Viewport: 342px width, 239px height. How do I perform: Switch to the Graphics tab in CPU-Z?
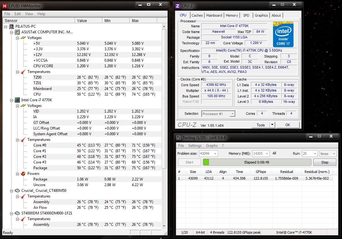click(261, 15)
